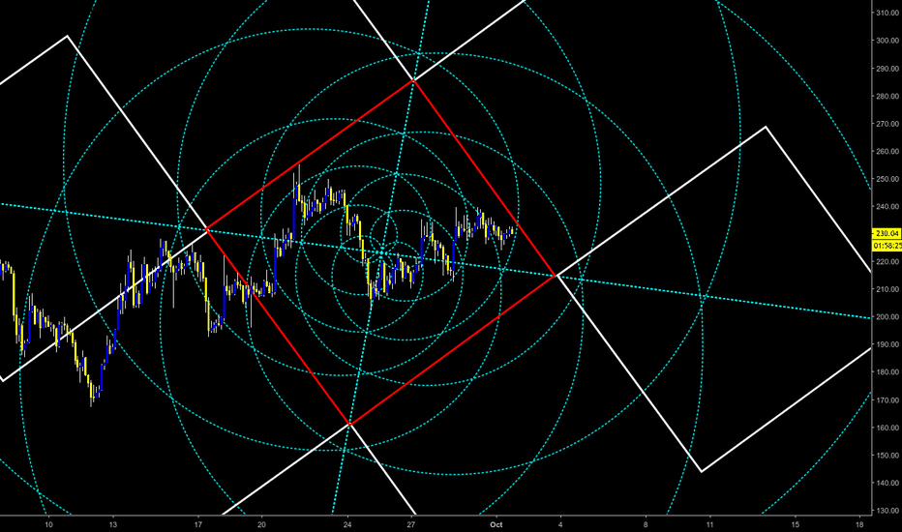
Task: Click the 280.00 price axis label
Action: [887, 96]
